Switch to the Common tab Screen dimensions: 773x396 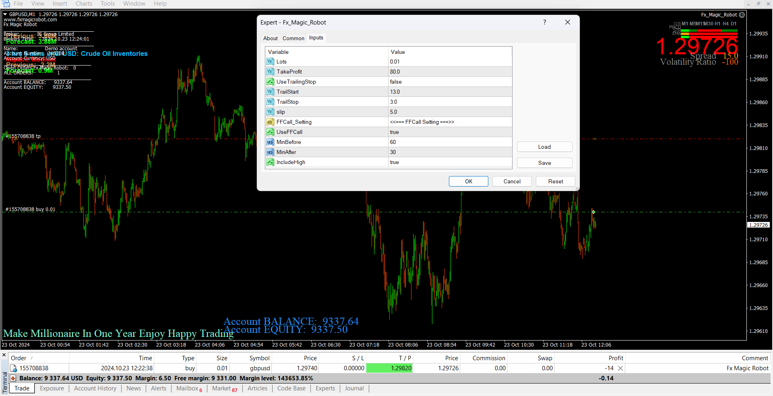click(x=293, y=38)
